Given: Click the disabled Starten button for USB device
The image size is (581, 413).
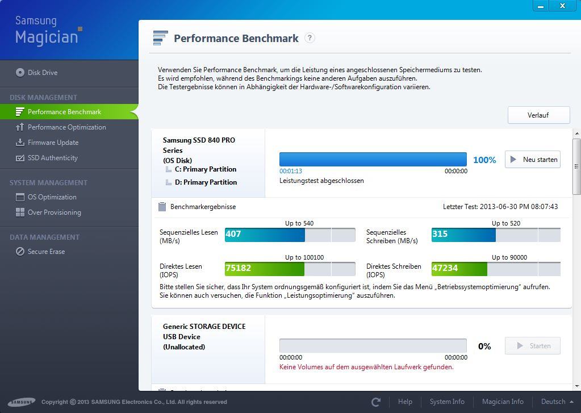Looking at the screenshot, I should 533,346.
